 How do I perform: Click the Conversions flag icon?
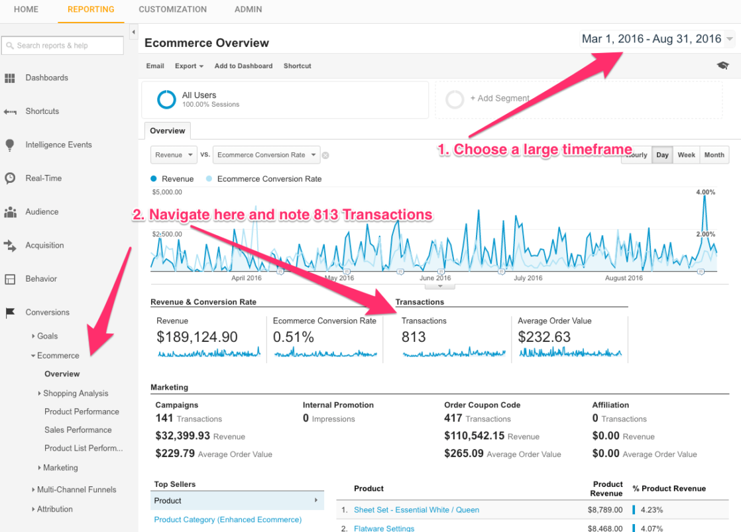point(10,312)
